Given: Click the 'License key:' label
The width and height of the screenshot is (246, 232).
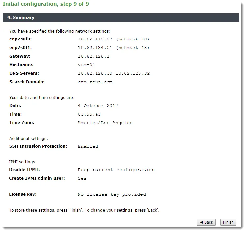Looking at the screenshot, I should coord(23,194).
